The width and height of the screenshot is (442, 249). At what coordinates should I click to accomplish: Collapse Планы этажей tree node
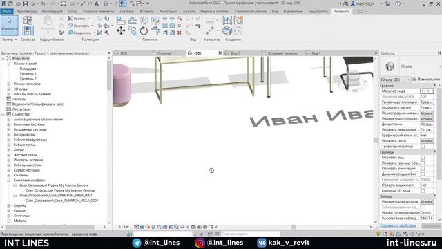[9, 64]
